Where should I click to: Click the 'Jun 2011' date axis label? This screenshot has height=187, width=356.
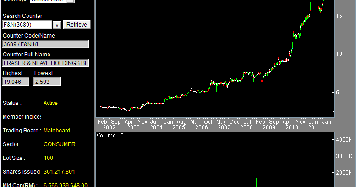(x=314, y=125)
